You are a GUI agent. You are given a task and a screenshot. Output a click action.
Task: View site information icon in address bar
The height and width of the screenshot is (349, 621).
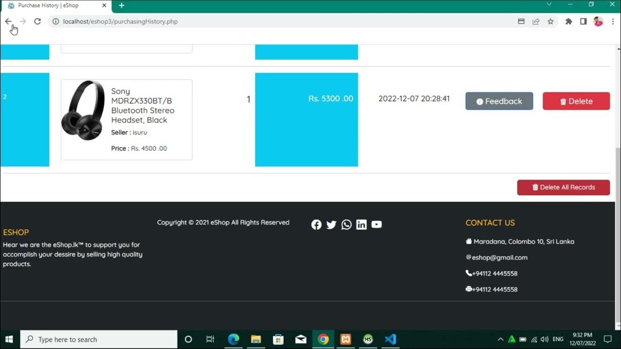pos(55,21)
